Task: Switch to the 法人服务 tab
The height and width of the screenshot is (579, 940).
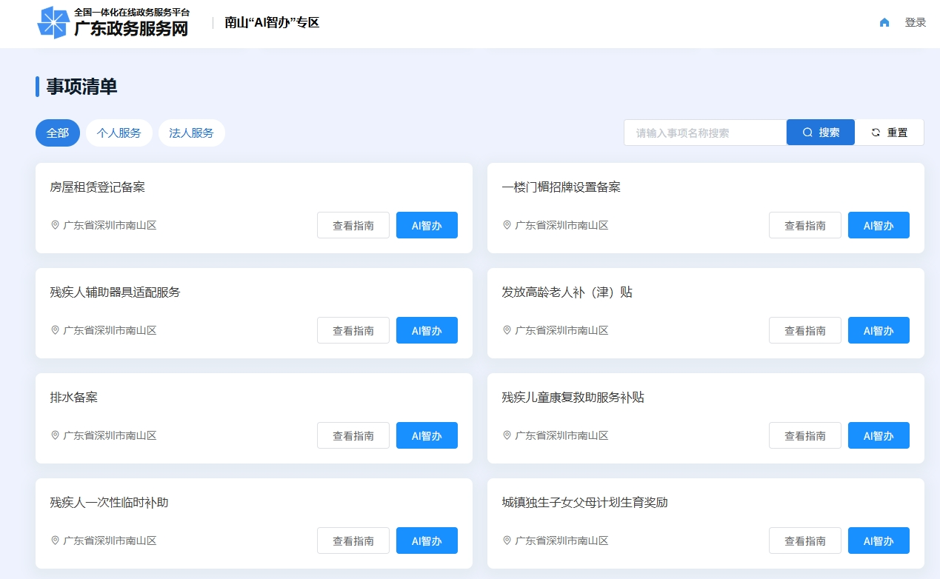Action: (191, 133)
